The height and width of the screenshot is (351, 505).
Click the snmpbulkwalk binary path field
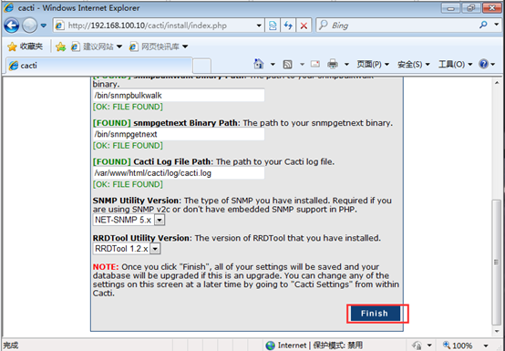179,96
